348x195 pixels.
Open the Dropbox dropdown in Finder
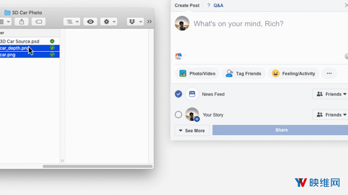135,22
